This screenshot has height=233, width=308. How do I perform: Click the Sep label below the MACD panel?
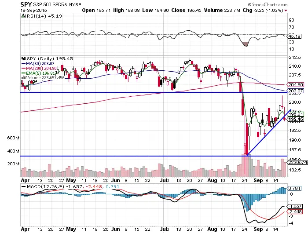point(258,229)
